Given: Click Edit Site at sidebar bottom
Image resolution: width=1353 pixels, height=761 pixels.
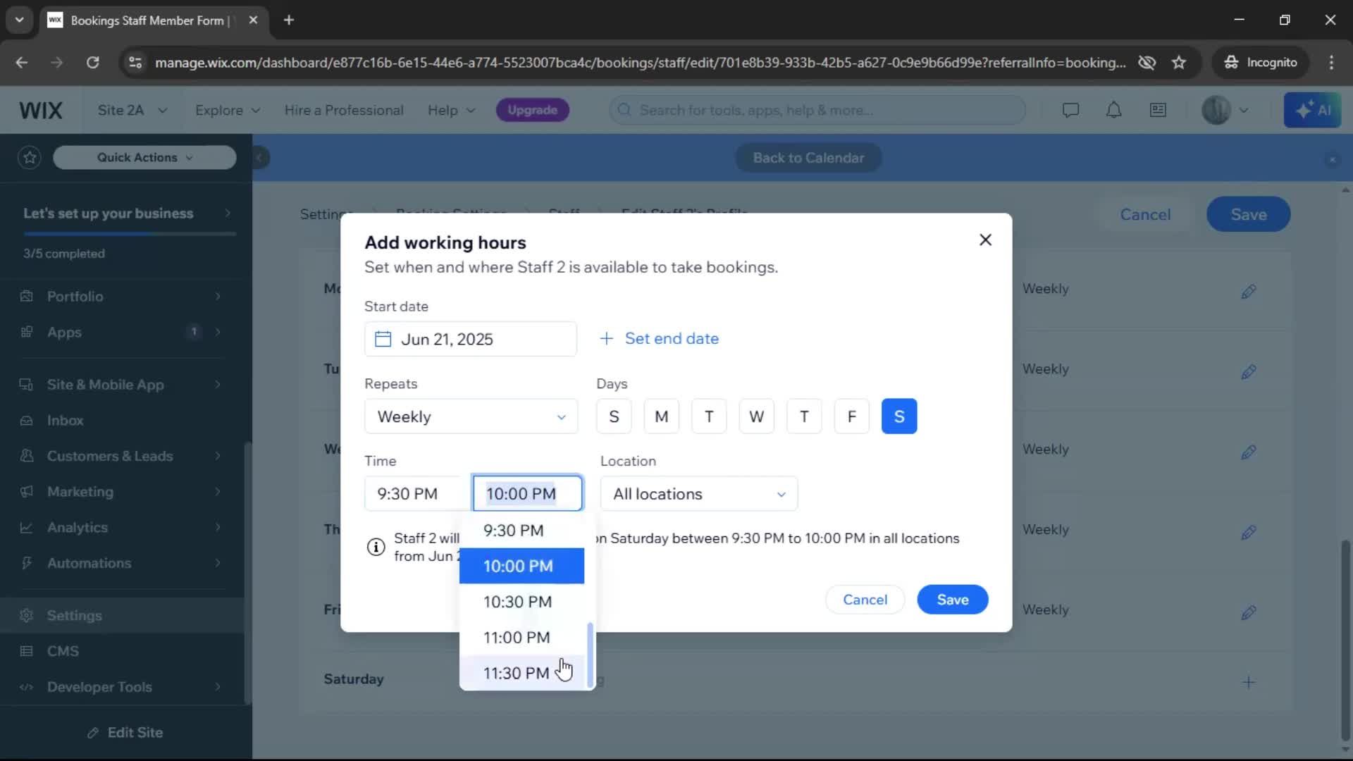Looking at the screenshot, I should click(x=125, y=733).
